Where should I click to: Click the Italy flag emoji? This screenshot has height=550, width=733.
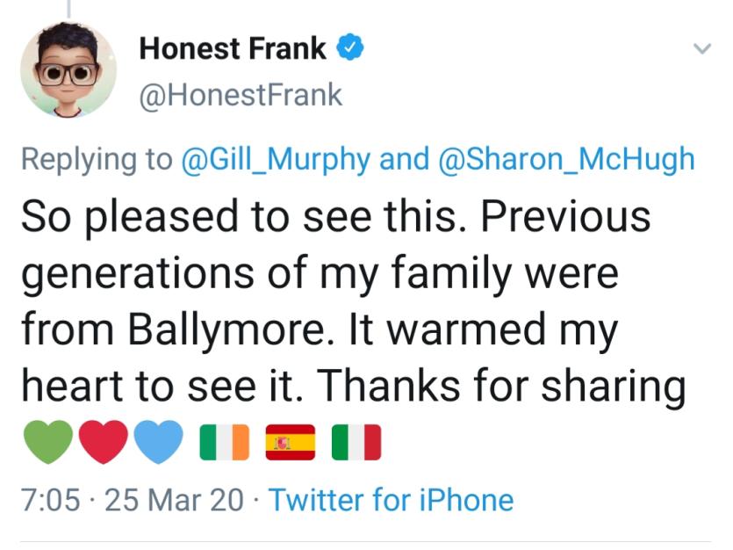[x=356, y=442]
